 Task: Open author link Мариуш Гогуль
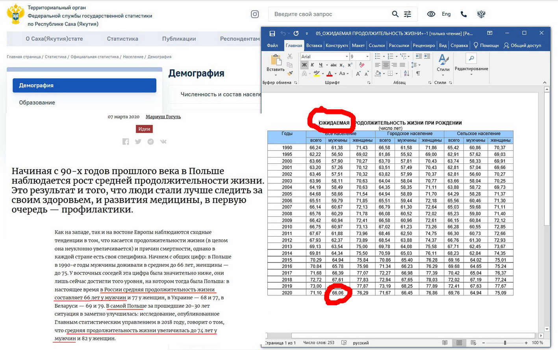click(163, 117)
